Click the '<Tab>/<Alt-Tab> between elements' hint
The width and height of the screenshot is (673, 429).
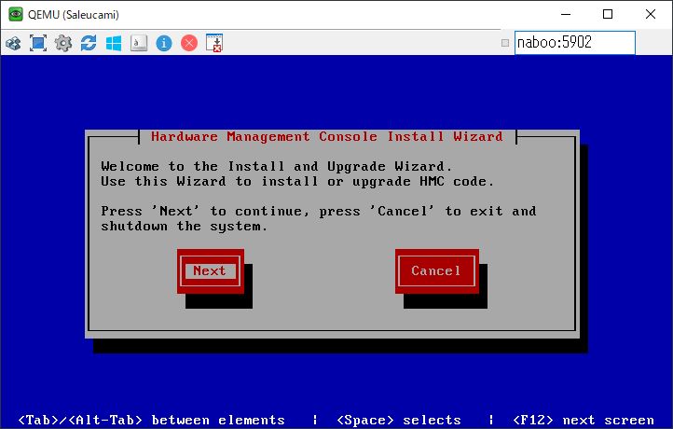pos(152,420)
